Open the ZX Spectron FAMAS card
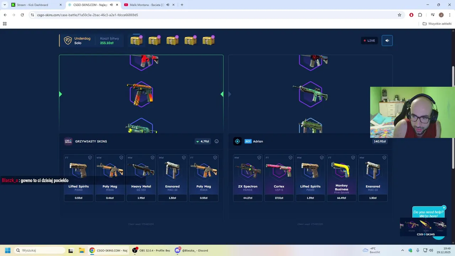Image resolution: width=455 pixels, height=256 pixels. click(x=248, y=178)
